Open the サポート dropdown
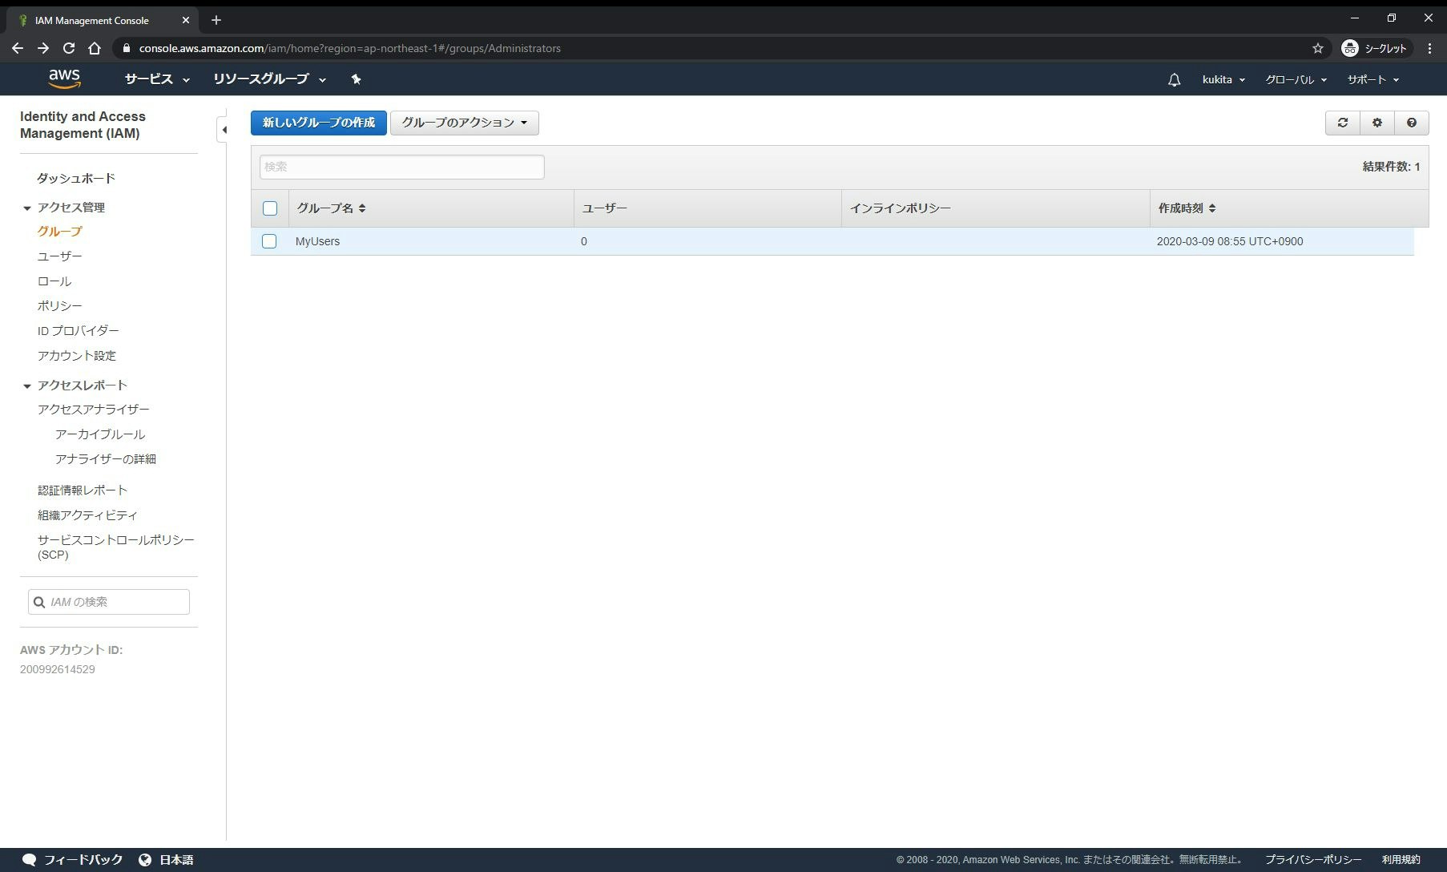Image resolution: width=1447 pixels, height=872 pixels. (x=1372, y=79)
